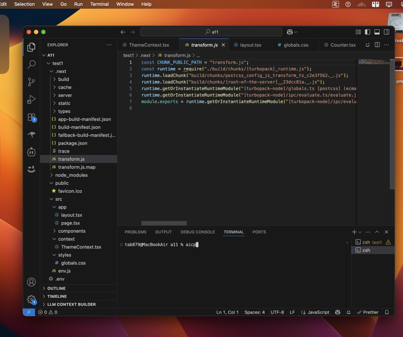Toggle the primary side bar
Screen dimensions: 403x337
click(368, 32)
